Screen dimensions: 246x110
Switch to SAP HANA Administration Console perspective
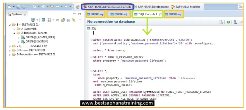point(108,7)
